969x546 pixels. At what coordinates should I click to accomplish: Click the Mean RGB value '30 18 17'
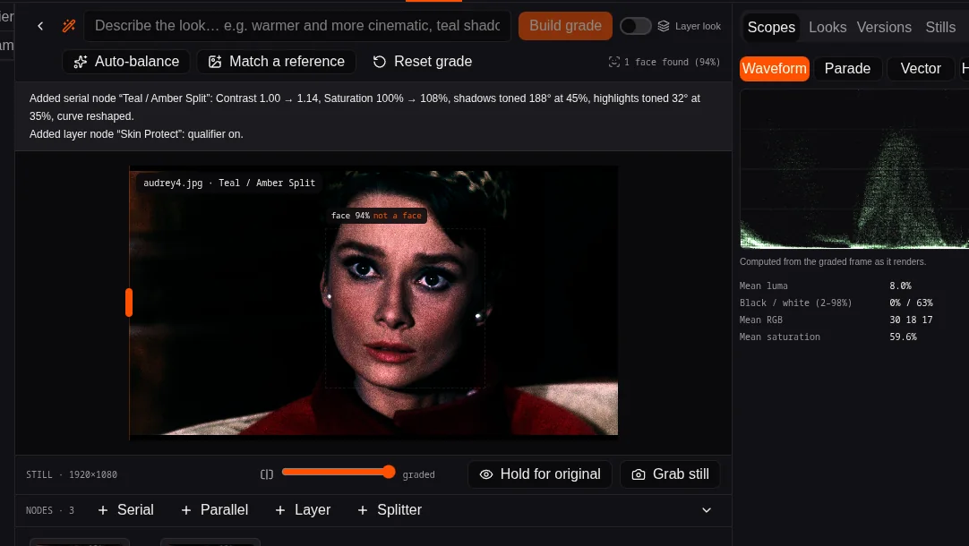pyautogui.click(x=911, y=320)
